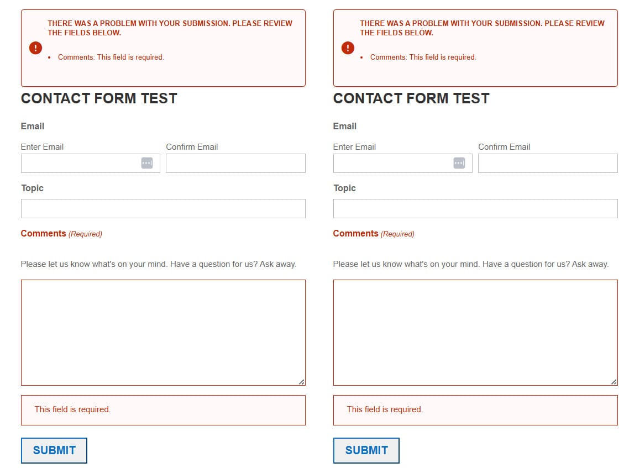
Task: Click the resize handle of right Comments textarea
Action: [614, 382]
